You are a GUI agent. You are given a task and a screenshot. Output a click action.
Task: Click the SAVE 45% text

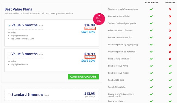coord(88,32)
